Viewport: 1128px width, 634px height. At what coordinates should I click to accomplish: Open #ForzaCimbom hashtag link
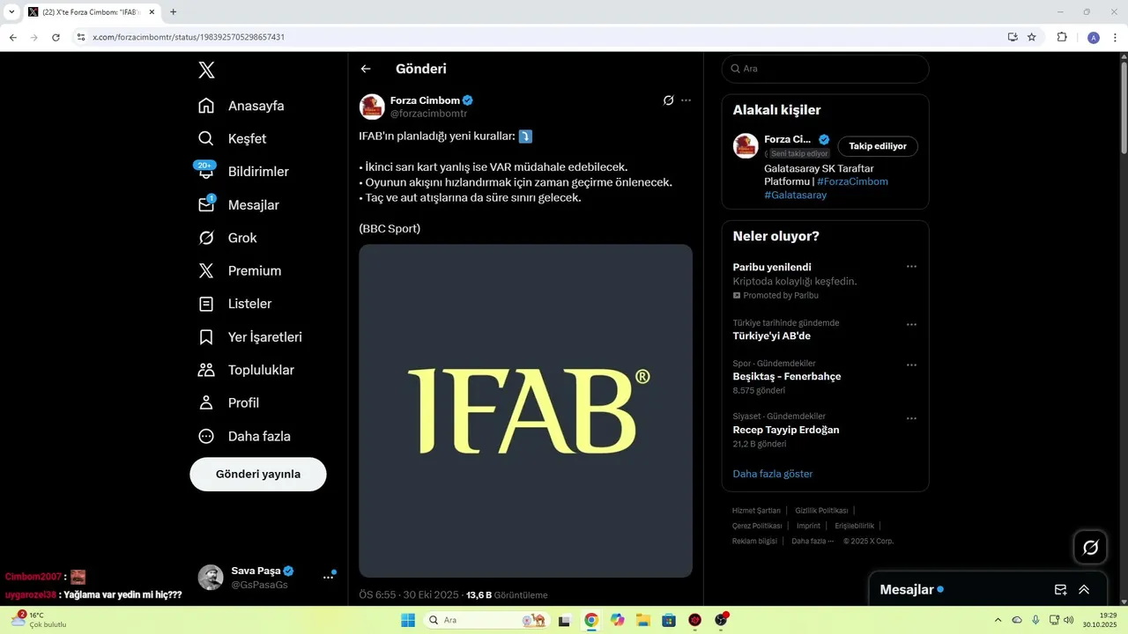coord(852,181)
